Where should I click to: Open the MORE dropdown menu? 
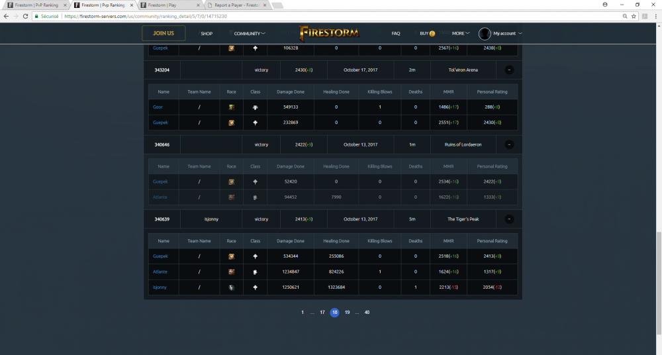tap(461, 33)
